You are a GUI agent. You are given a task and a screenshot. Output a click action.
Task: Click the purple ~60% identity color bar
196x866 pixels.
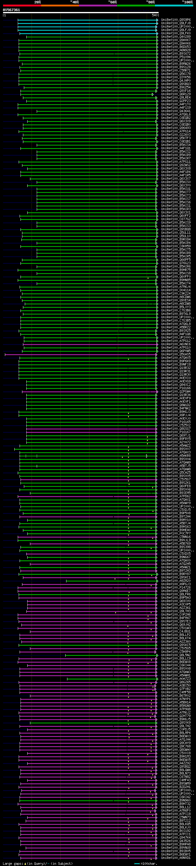[x=98, y=6]
